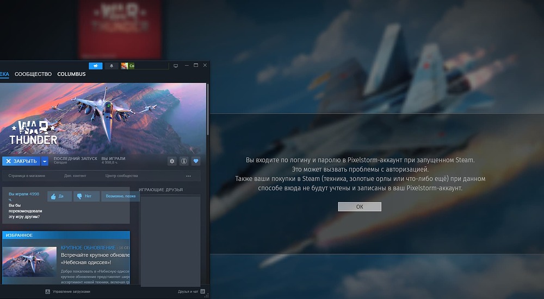Toggle War Thunder favorite heart

[196, 161]
